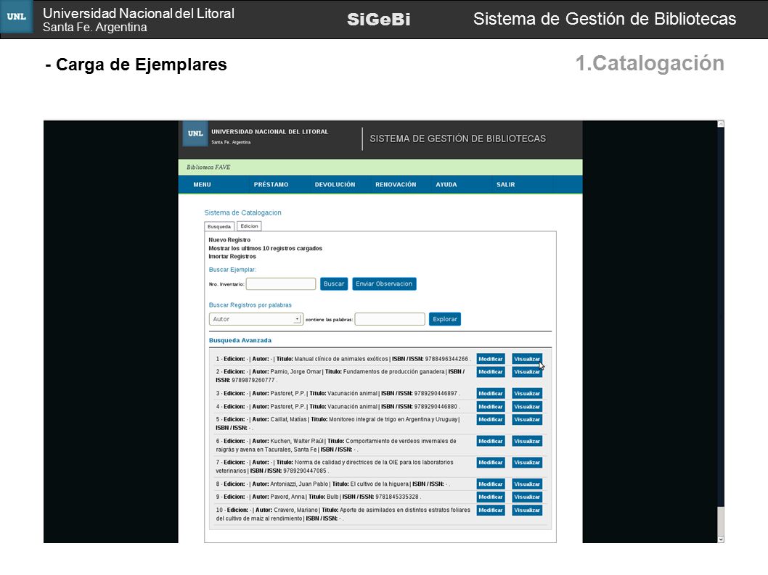Viewport: 768px width, 575px height.
Task: Visualizar record 3 Vacunación animal
Action: [527, 394]
